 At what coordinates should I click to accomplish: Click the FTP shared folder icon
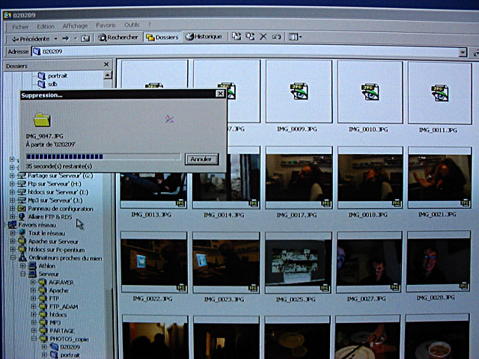42,298
